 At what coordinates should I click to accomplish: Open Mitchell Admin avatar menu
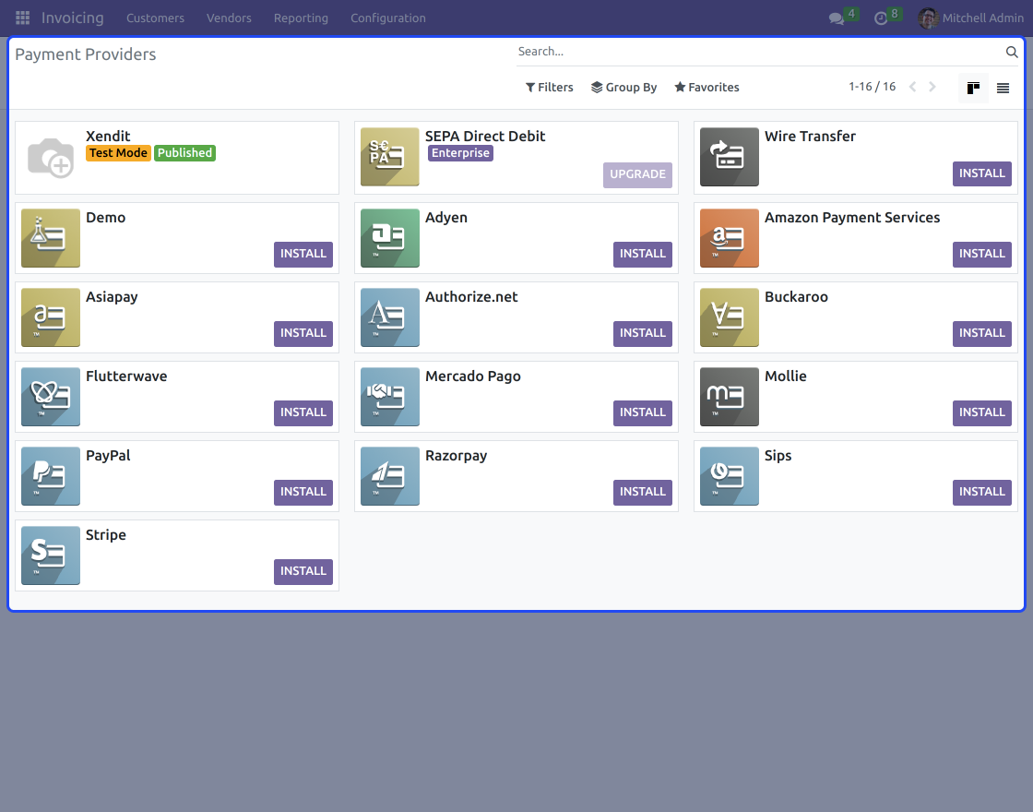coord(928,18)
